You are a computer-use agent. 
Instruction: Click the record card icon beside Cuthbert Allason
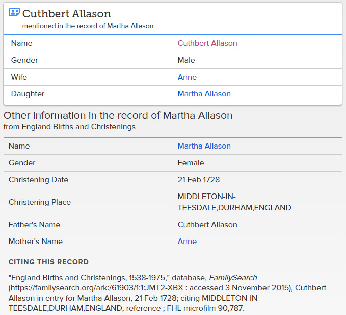[14, 12]
